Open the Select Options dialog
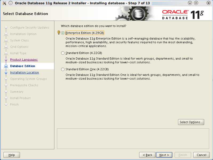The image size is (213, 160). pos(191,122)
